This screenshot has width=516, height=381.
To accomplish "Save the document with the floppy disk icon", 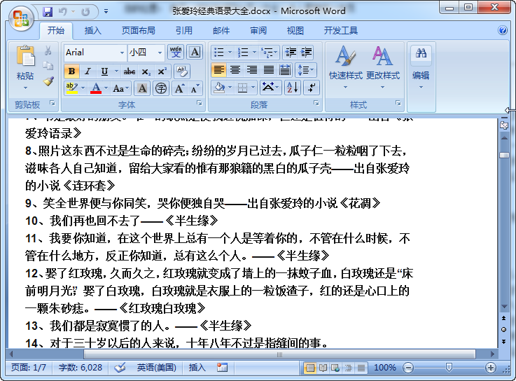I will [x=48, y=12].
